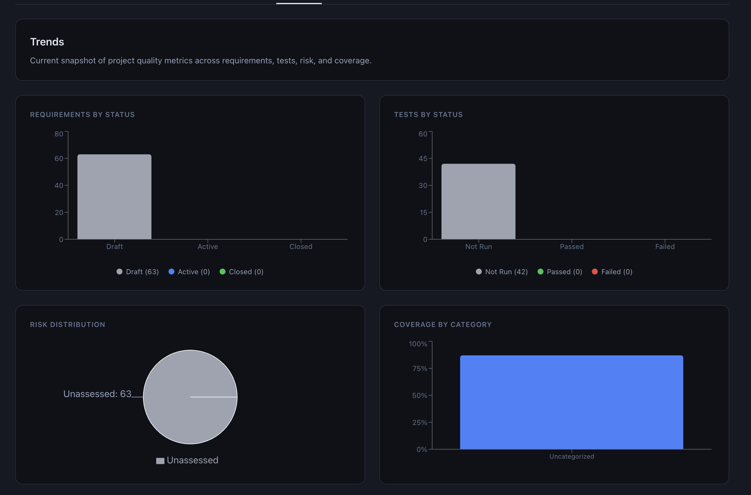
Task: Click the blue Active legend dot
Action: click(x=171, y=272)
